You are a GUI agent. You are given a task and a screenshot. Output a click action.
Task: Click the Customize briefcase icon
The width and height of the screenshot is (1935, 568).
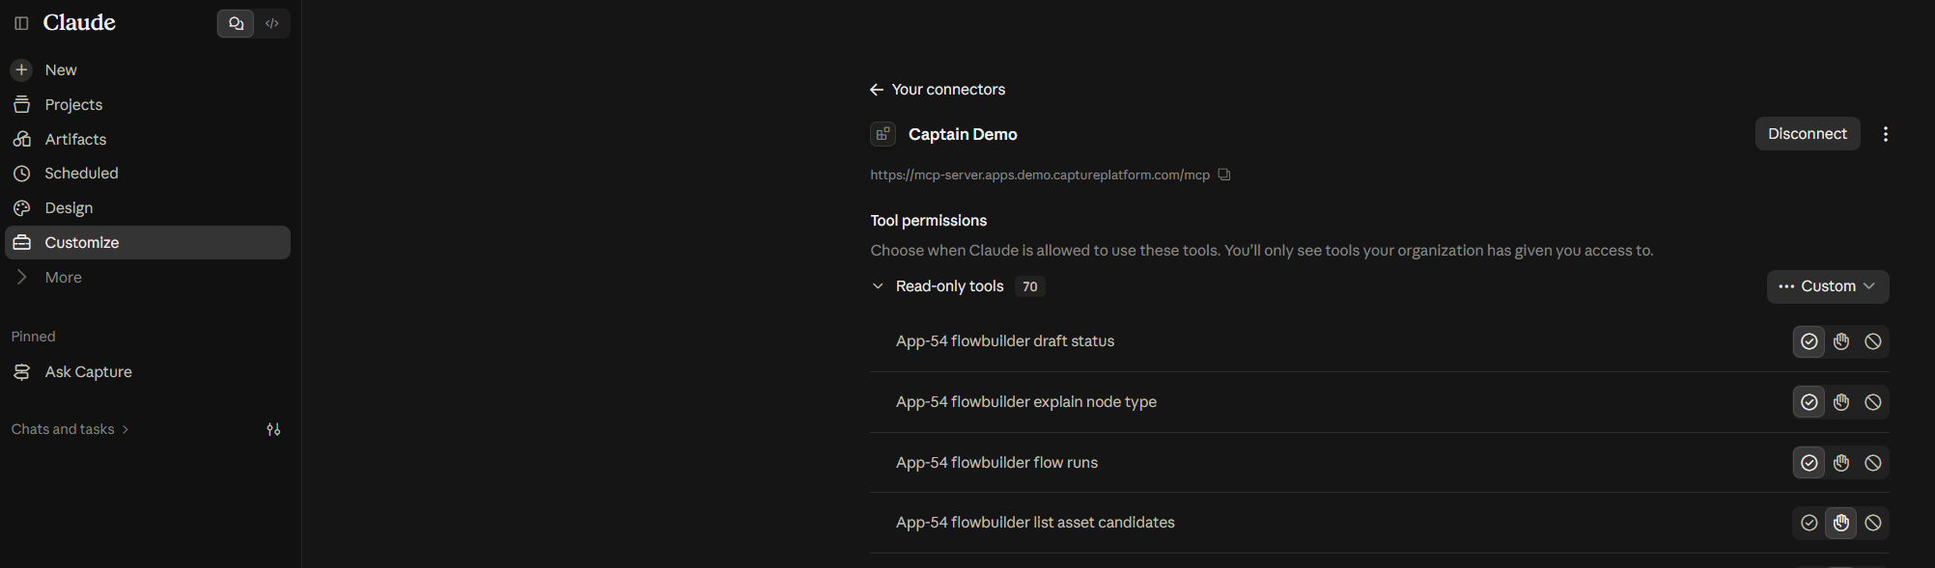tap(21, 243)
